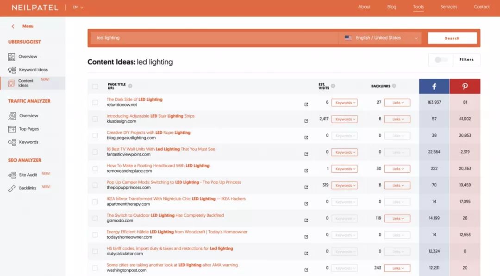Check the box for blog.pegasuslighting.com row
Viewport: 500px width, 276px height.
[x=95, y=136]
